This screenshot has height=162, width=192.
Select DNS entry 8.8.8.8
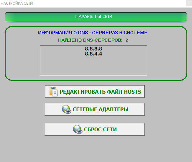pos(94,49)
